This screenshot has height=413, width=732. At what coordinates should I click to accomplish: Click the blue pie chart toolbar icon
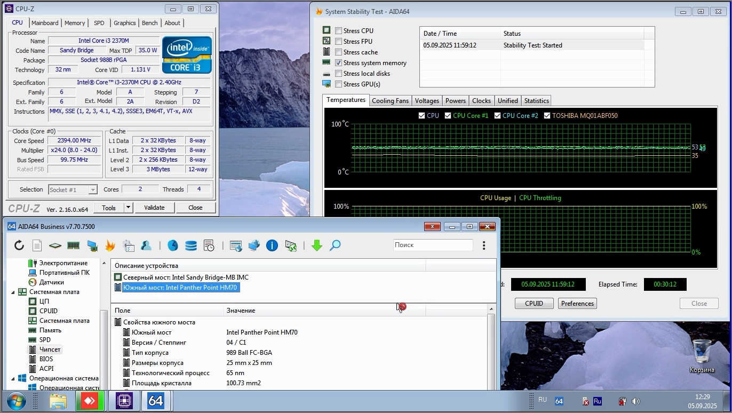tap(173, 245)
